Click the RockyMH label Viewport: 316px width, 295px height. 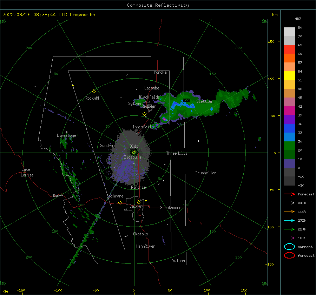click(93, 98)
